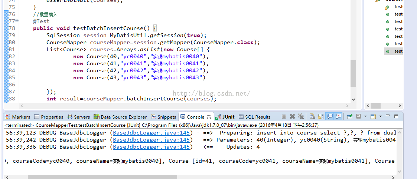Screen dimensions: 417x179
Task: Click 'courseCode=yc0041' in console output
Action: point(248,161)
